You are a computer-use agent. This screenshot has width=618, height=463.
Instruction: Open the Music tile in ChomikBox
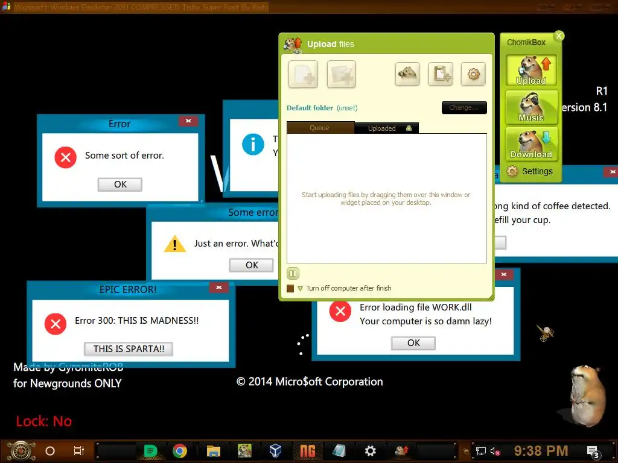[x=531, y=107]
